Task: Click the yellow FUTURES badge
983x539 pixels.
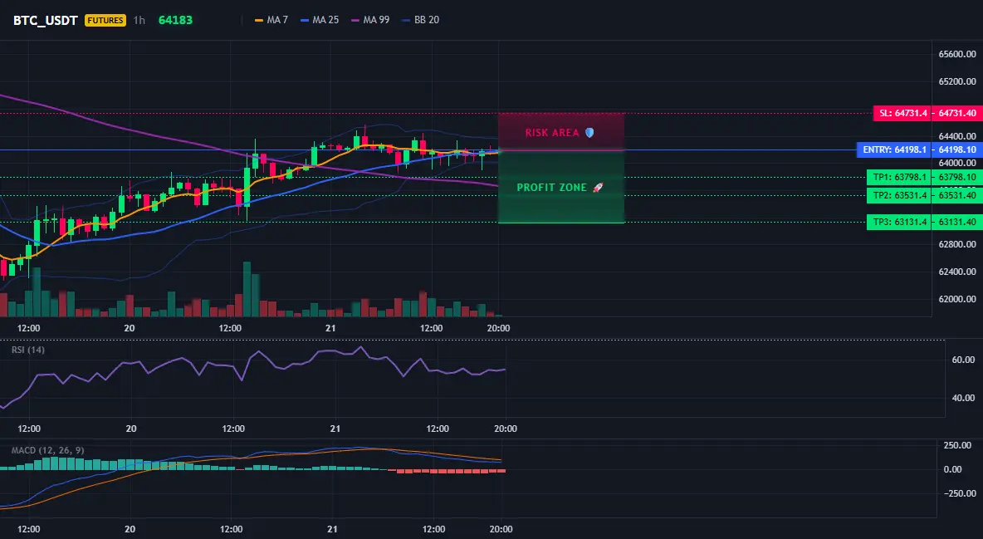Action: point(105,20)
